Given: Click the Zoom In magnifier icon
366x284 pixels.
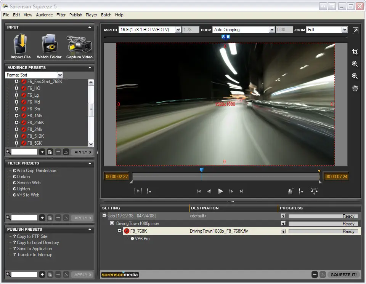Looking at the screenshot, I should coord(355,64).
